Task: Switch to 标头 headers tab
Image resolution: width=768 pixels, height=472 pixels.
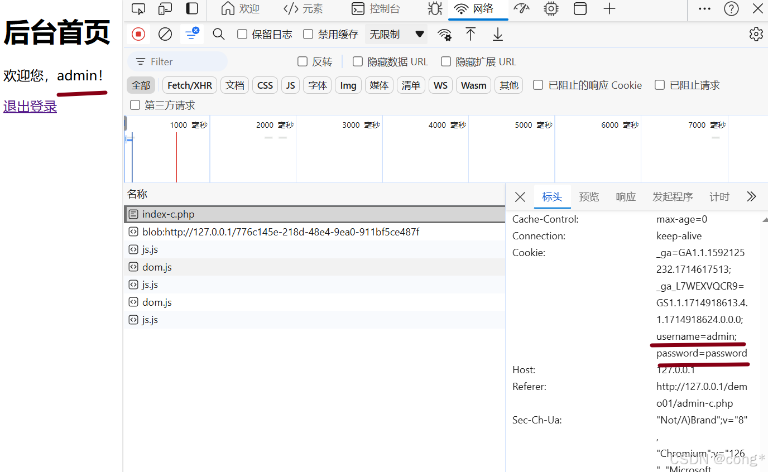Action: (x=552, y=196)
